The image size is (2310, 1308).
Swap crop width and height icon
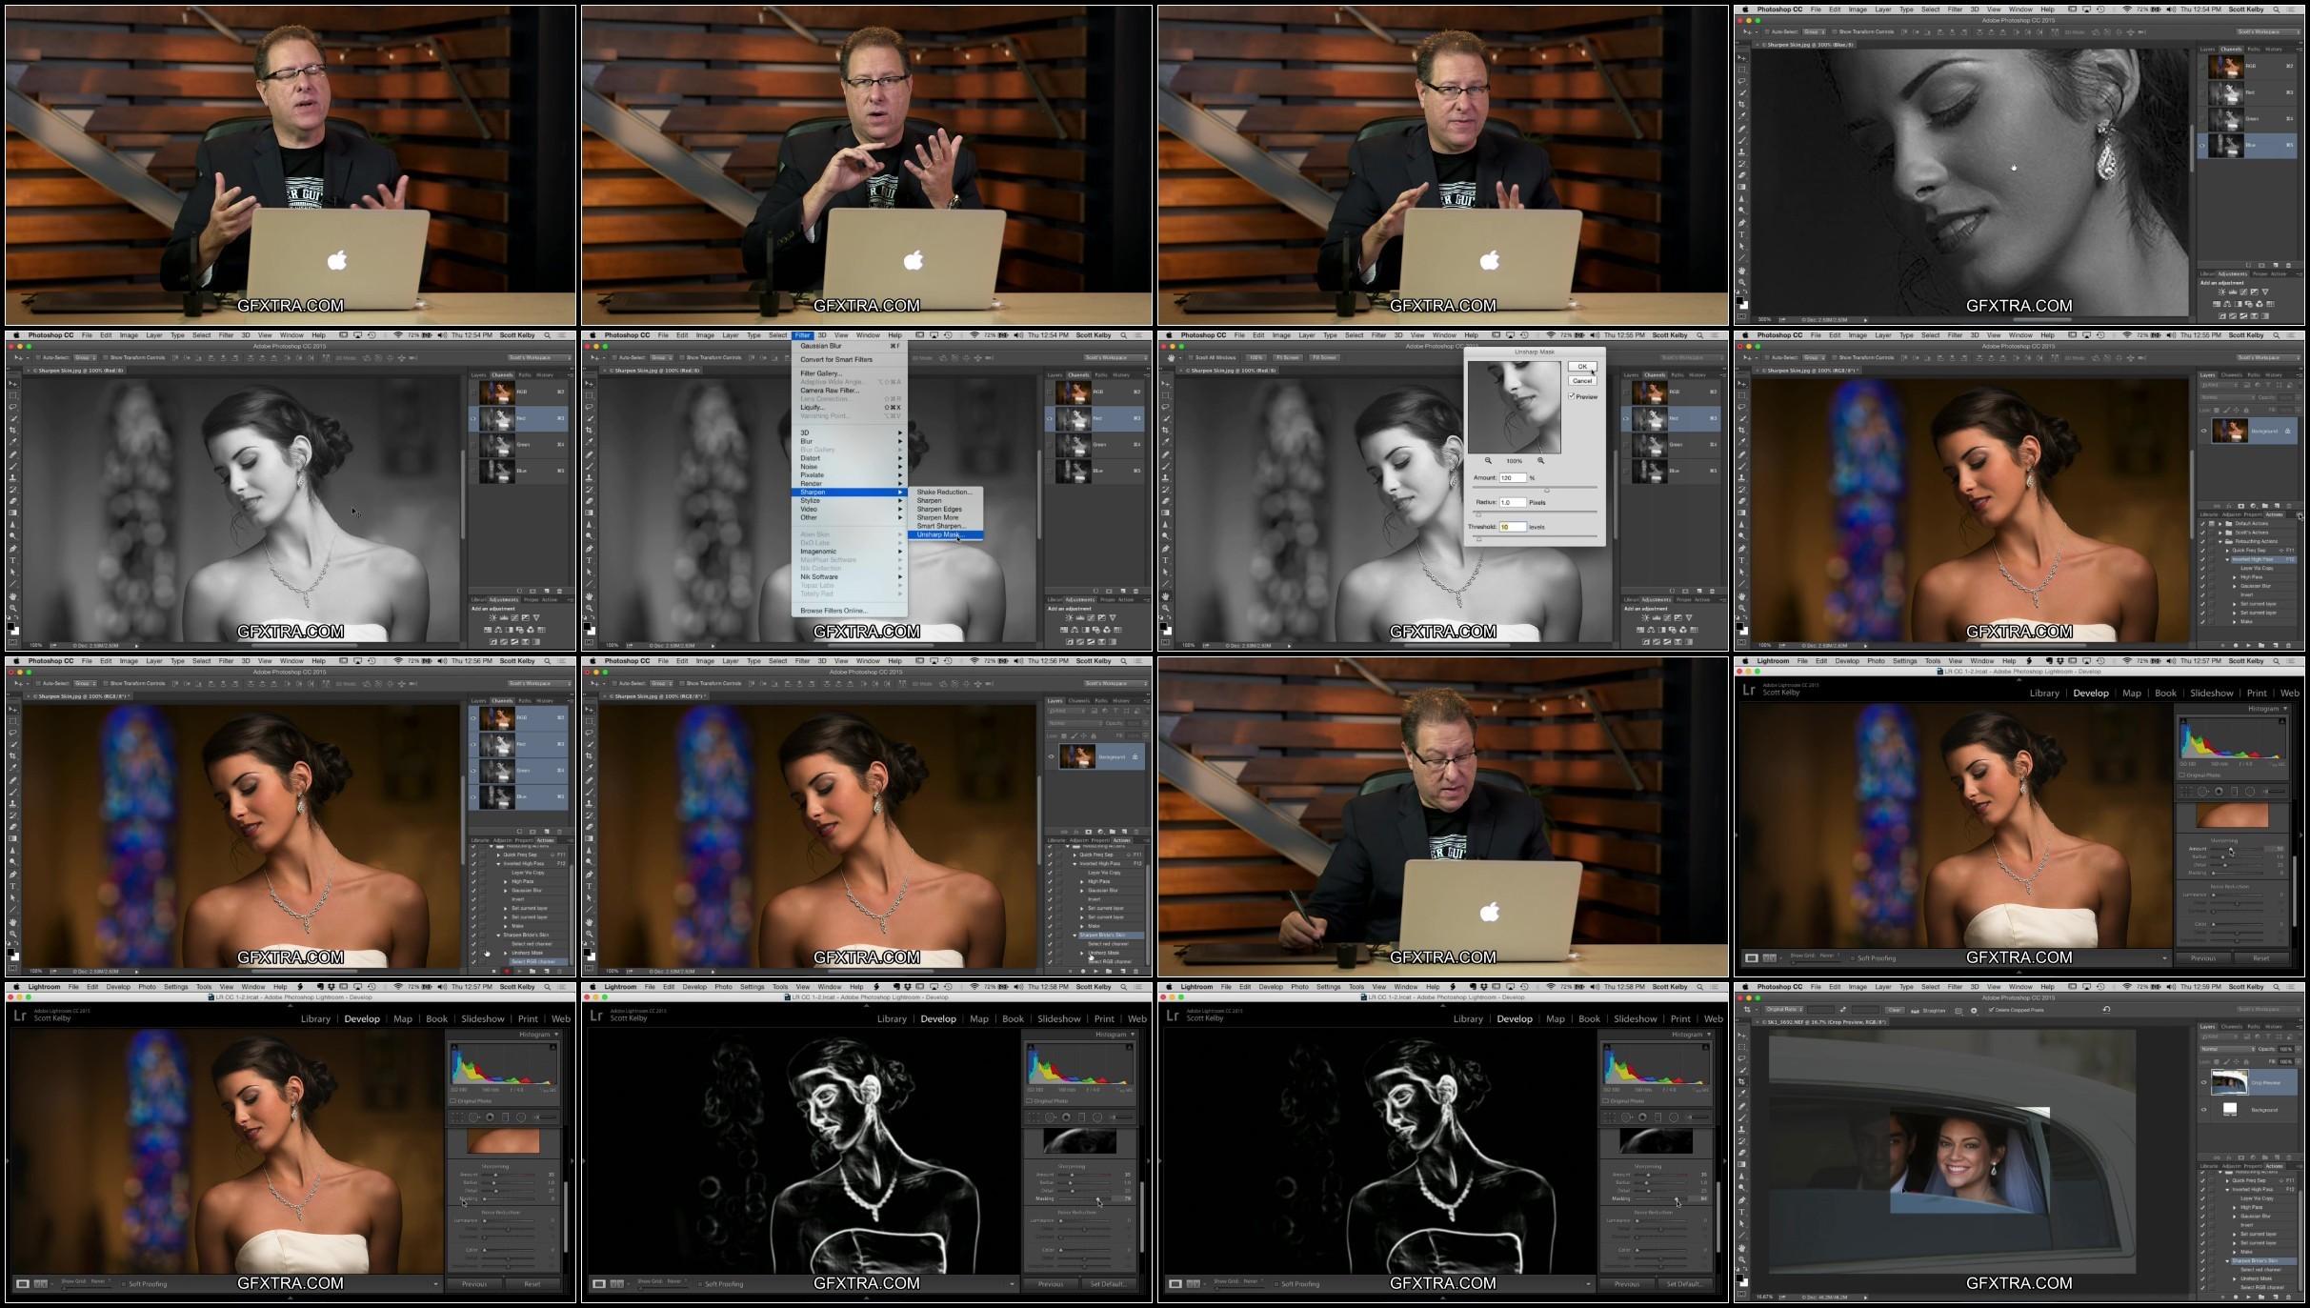point(1842,1010)
